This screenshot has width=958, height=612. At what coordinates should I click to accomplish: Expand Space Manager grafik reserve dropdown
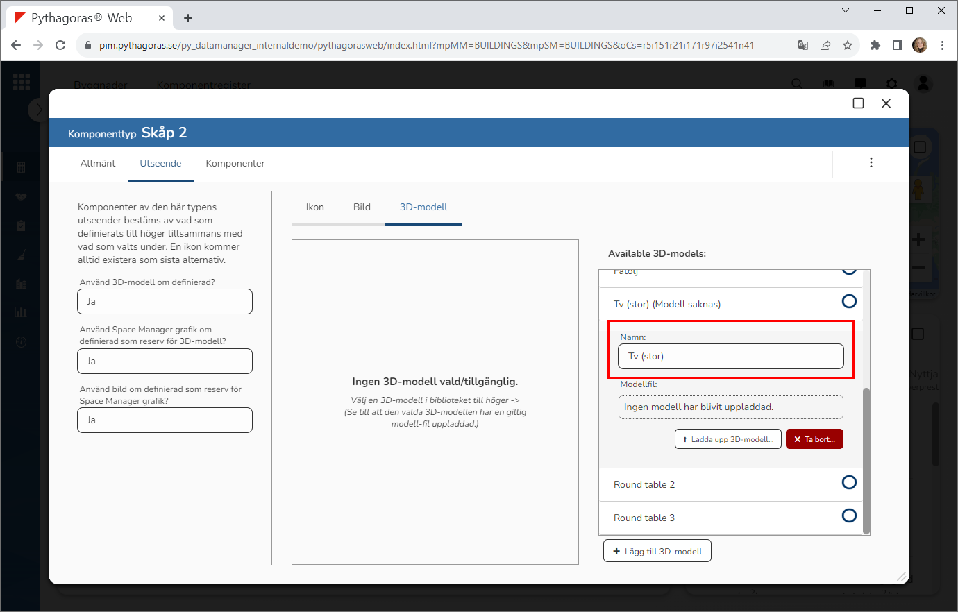click(165, 361)
